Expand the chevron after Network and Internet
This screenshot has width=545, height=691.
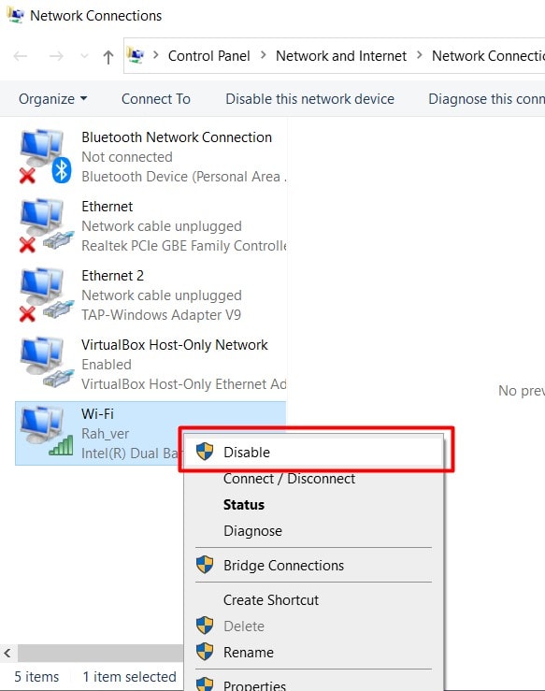point(419,55)
